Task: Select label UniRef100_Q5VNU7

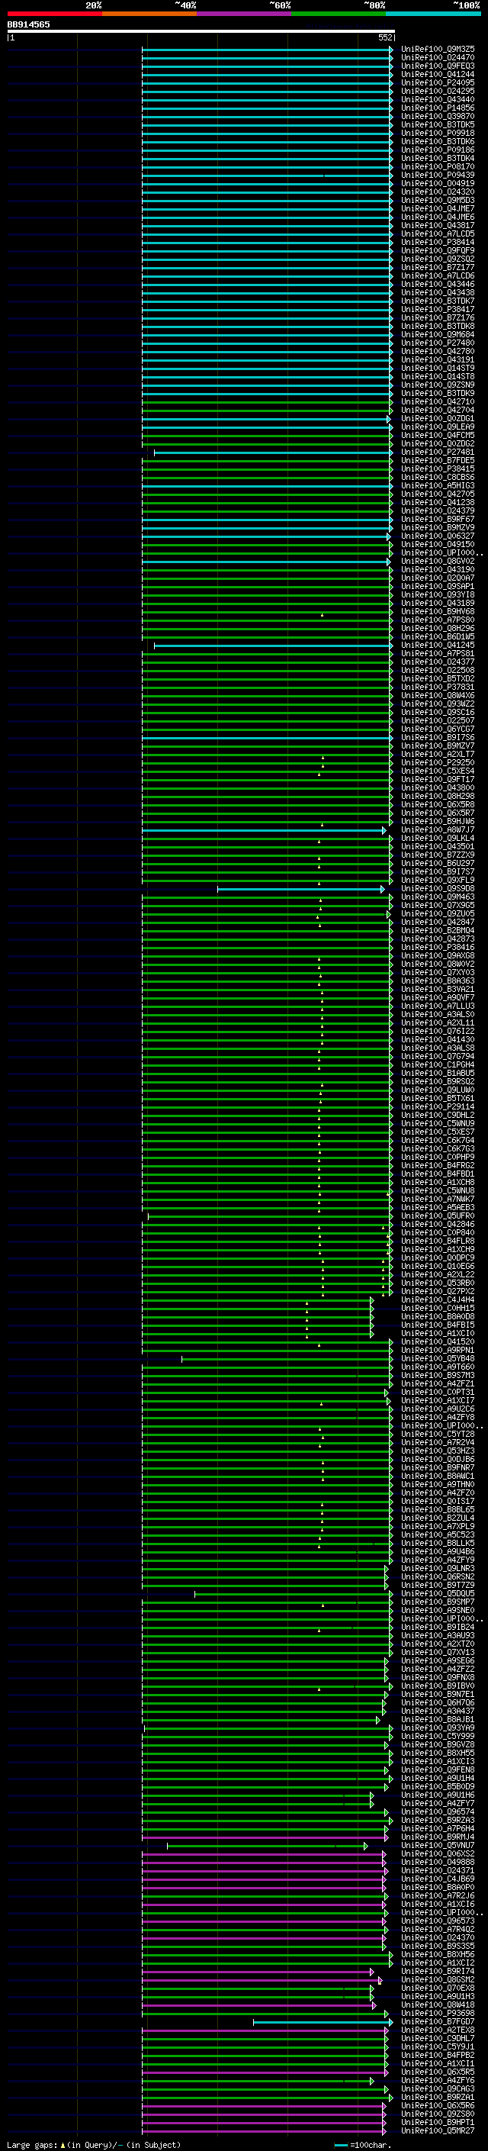Action: point(438,1844)
